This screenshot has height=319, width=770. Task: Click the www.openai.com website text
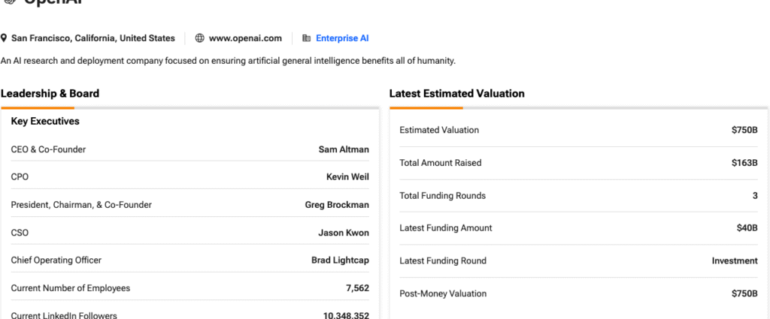click(x=245, y=38)
